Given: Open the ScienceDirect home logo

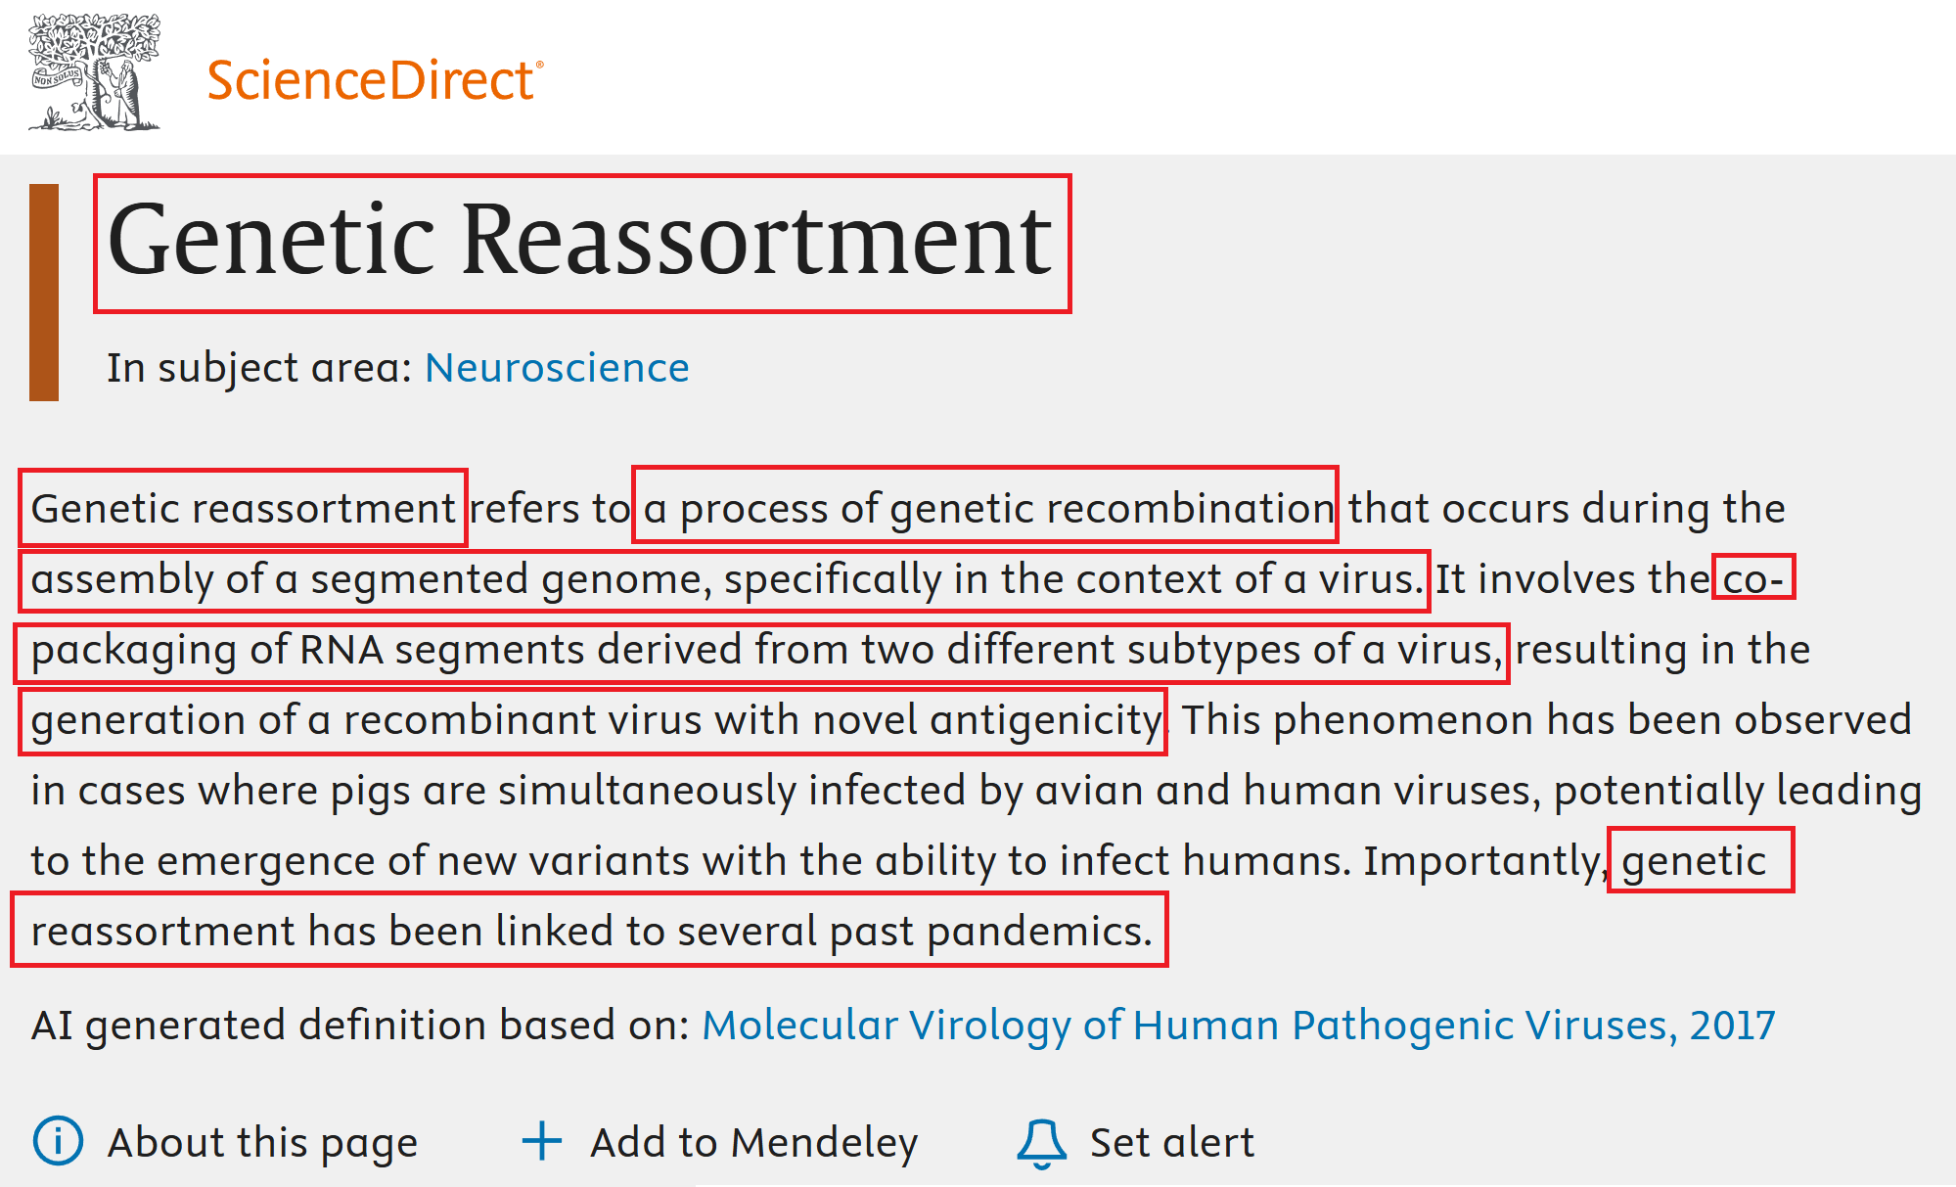Looking at the screenshot, I should (x=374, y=80).
